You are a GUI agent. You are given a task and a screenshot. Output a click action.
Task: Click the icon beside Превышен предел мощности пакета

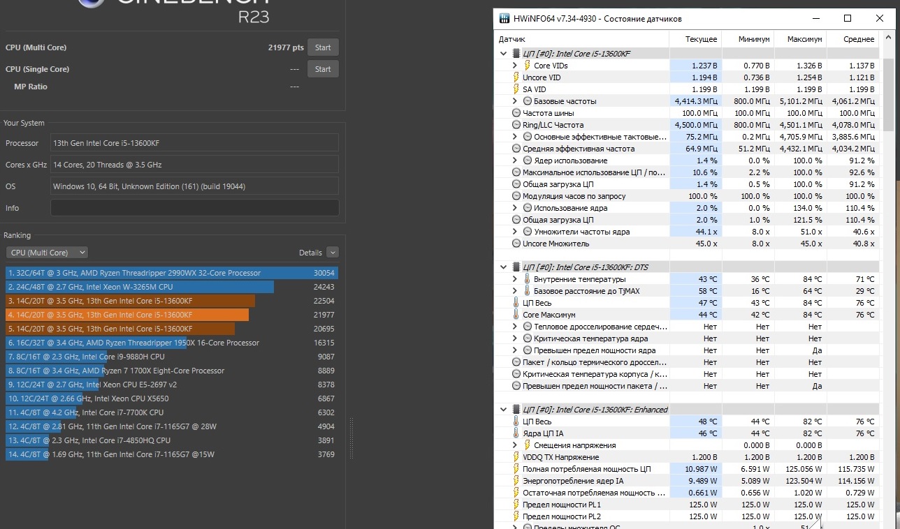[x=516, y=386]
